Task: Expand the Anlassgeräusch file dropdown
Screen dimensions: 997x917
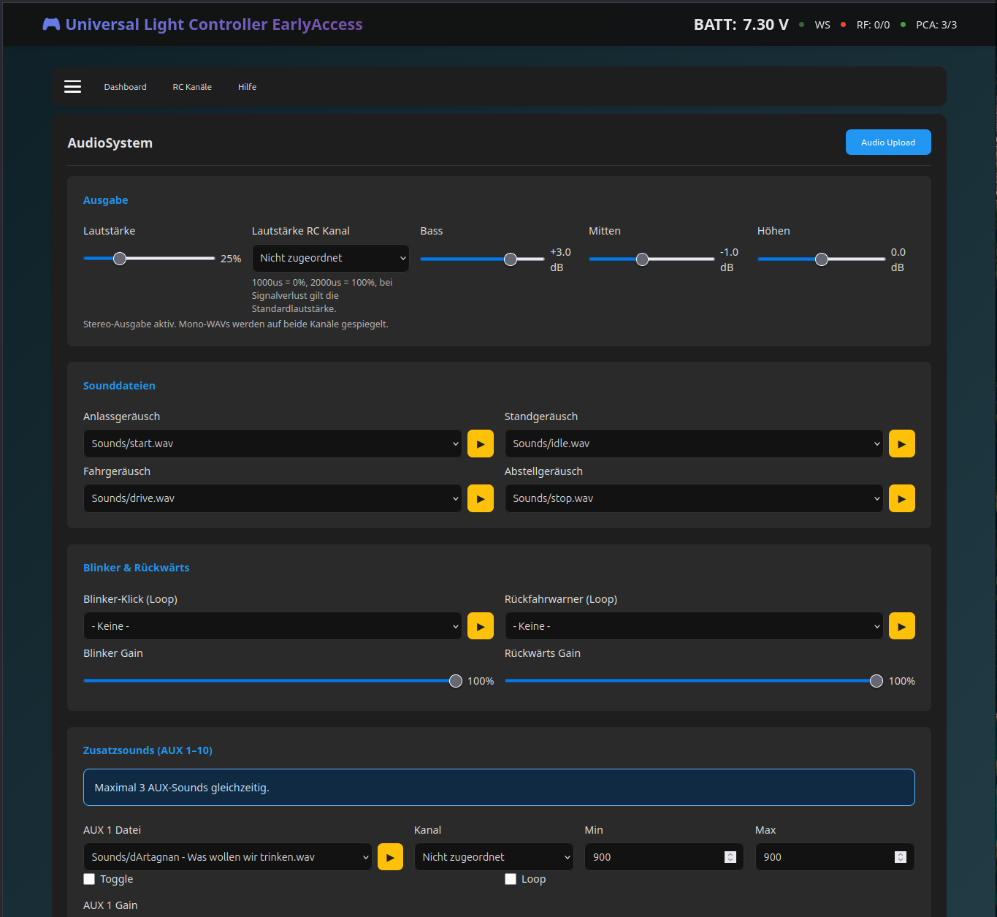Action: click(x=272, y=444)
